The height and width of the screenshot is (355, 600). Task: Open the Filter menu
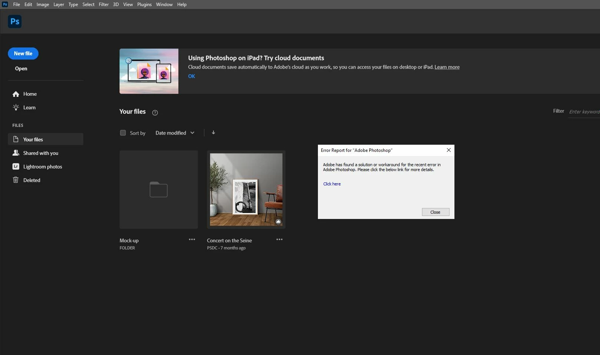click(104, 5)
